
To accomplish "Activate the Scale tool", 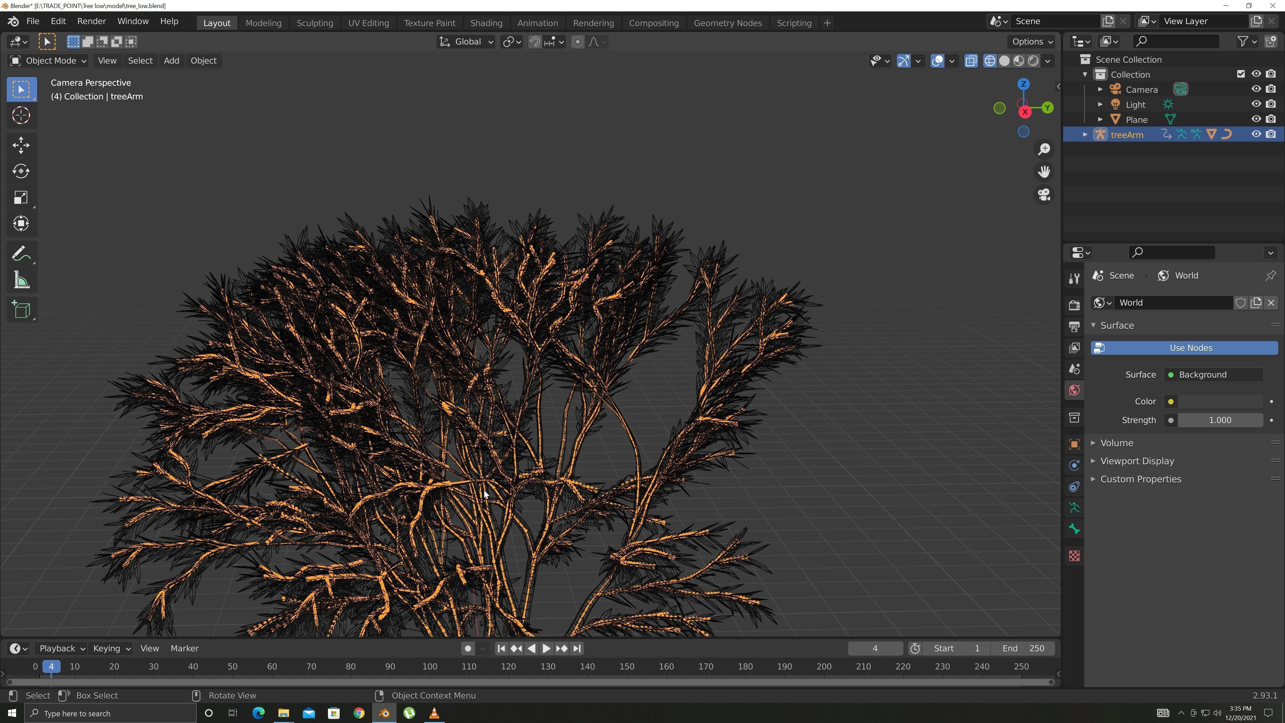I will point(21,197).
